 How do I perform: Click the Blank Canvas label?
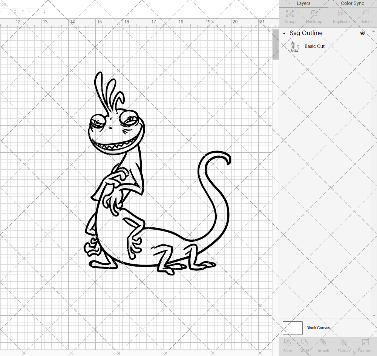(318, 328)
